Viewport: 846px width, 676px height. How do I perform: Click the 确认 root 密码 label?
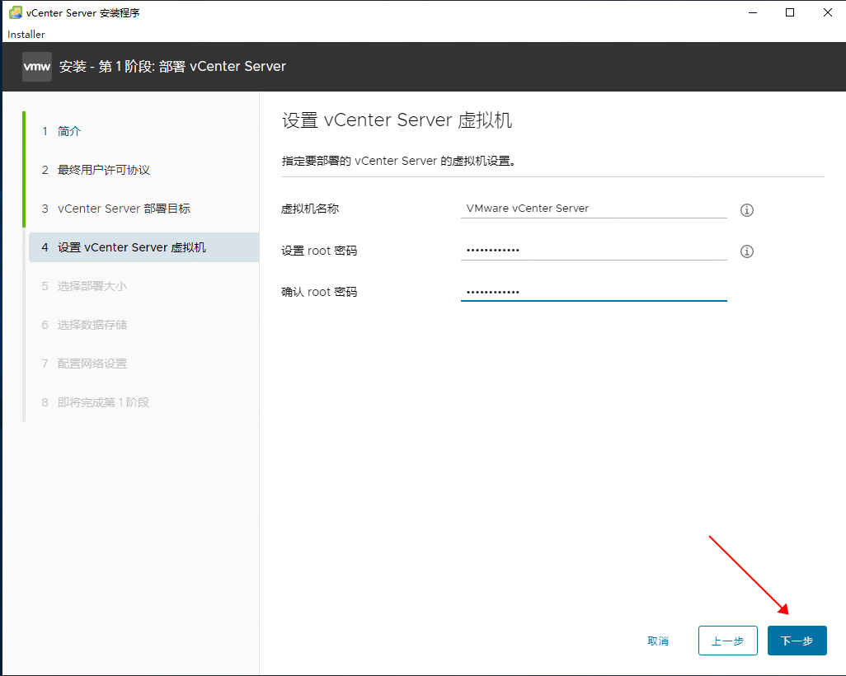pyautogui.click(x=319, y=292)
